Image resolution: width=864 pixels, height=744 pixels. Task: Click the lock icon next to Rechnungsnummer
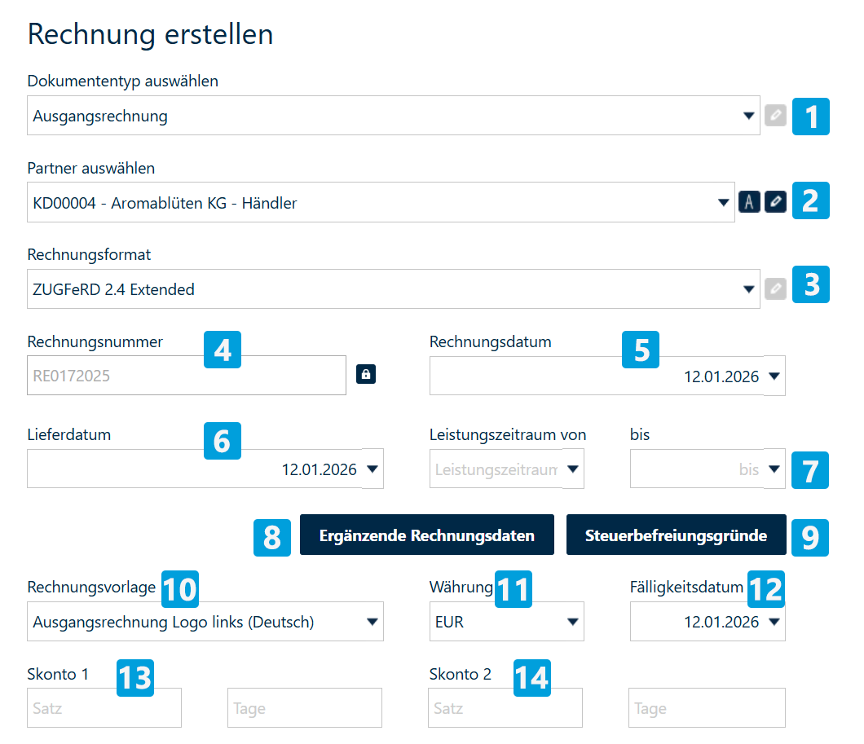point(366,375)
